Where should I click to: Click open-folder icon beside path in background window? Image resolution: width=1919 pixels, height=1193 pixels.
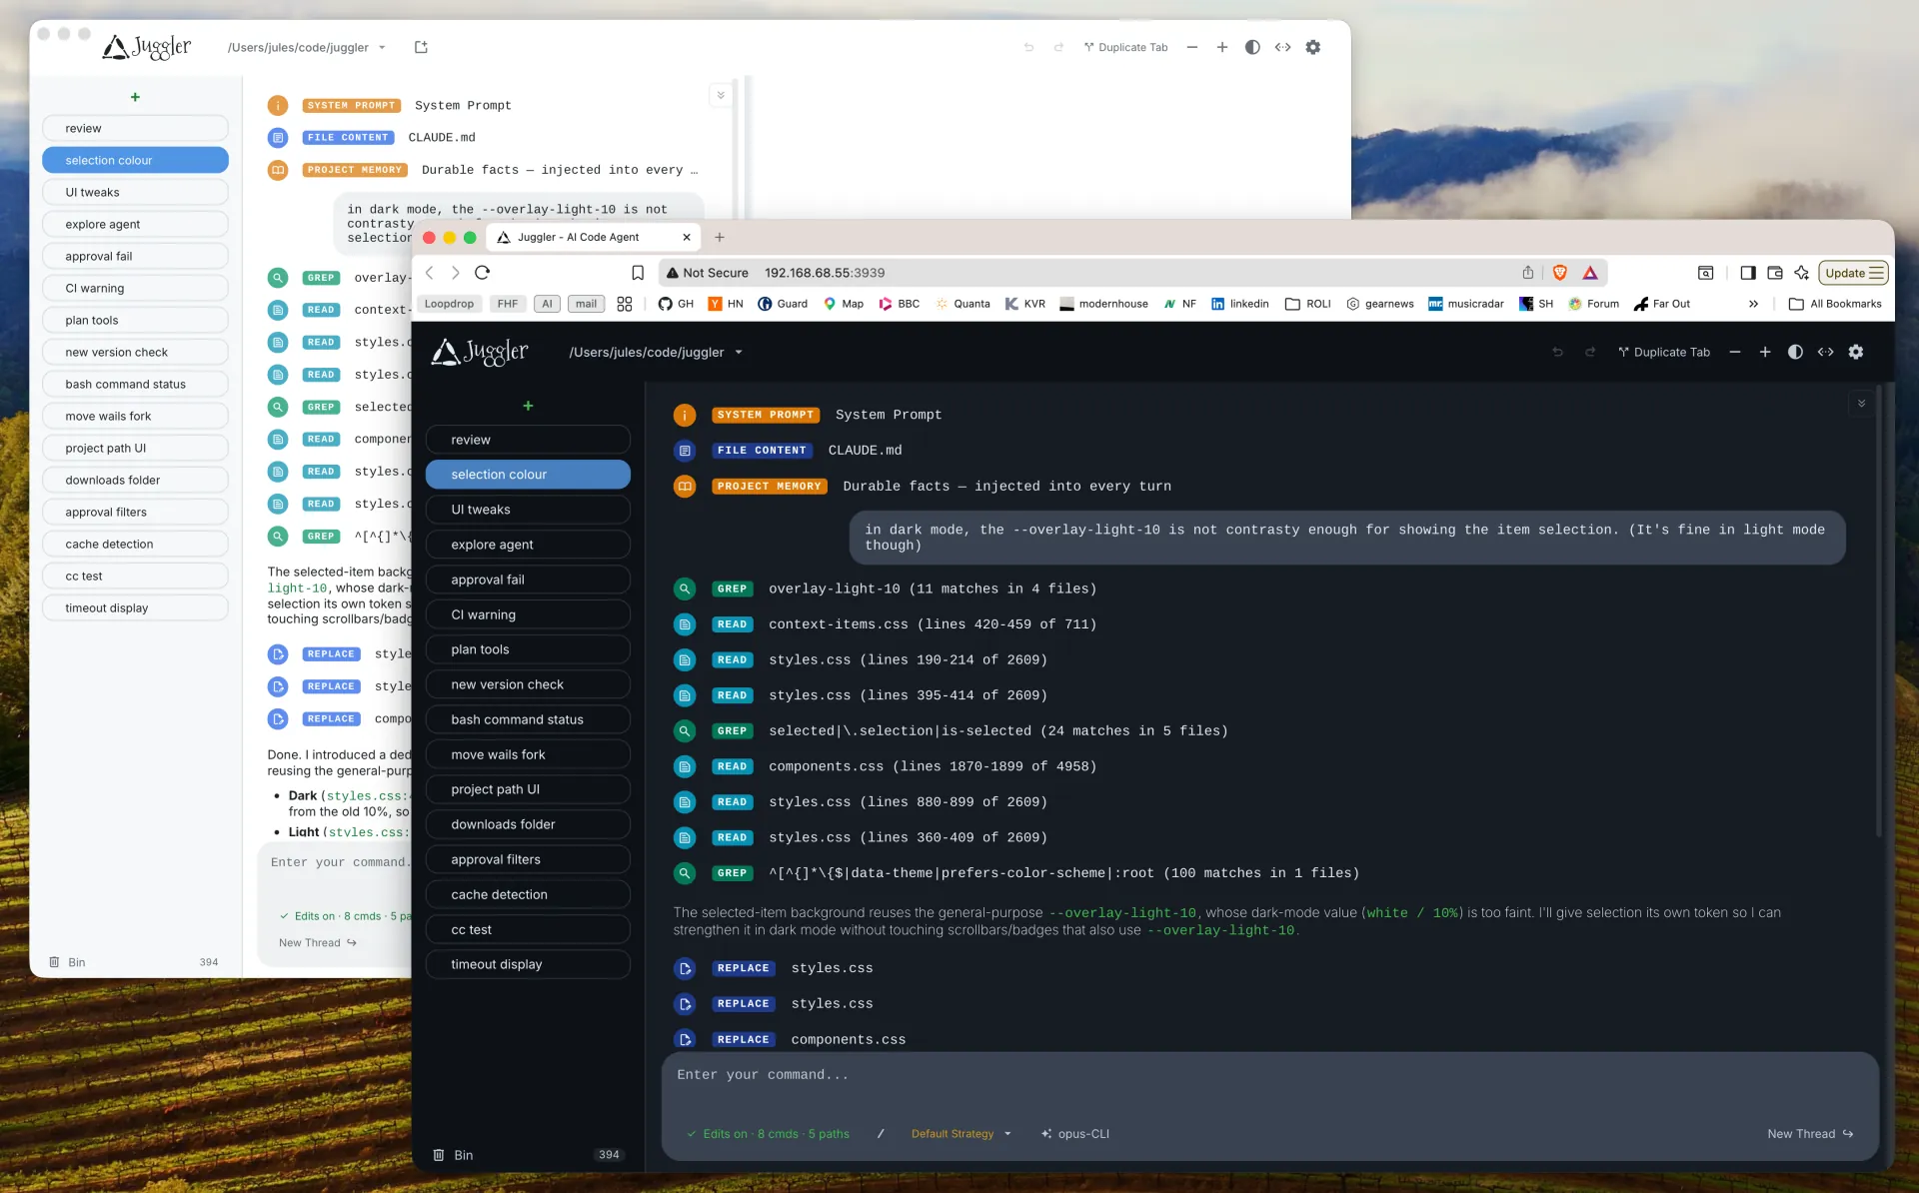(x=421, y=47)
